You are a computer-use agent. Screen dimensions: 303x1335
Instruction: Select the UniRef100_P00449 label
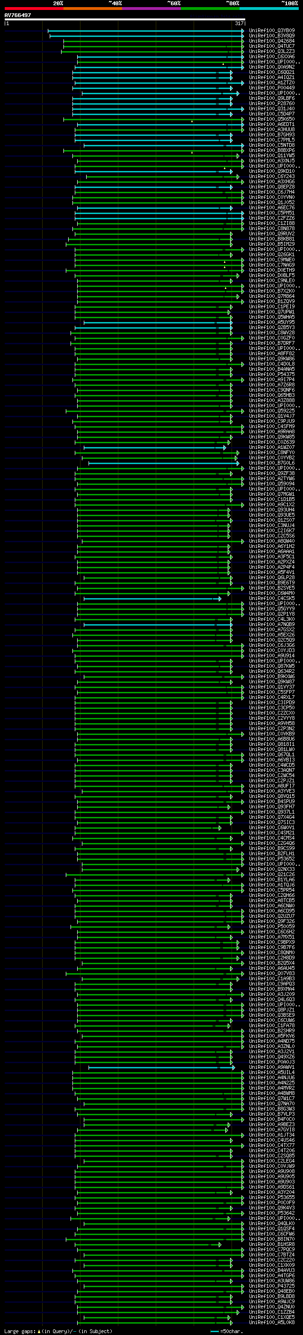pyautogui.click(x=272, y=88)
